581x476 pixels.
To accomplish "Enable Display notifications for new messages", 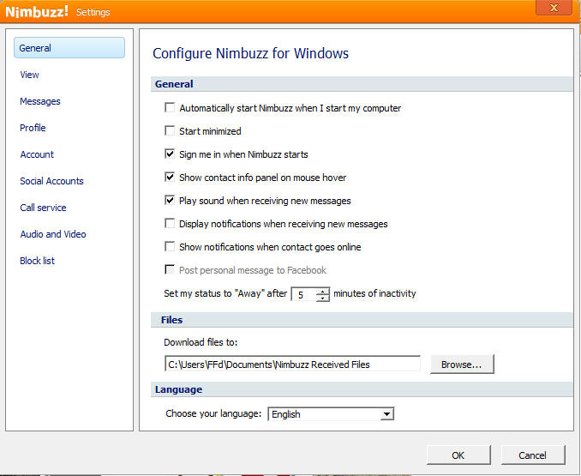I will point(170,223).
